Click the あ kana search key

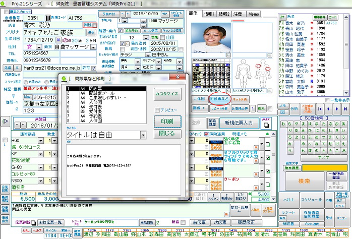tap(343, 124)
